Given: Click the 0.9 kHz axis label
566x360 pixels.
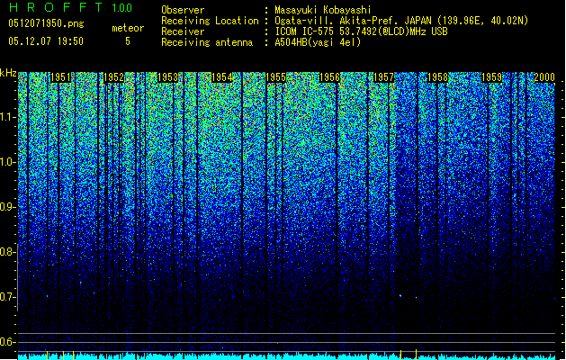Looking at the screenshot, I should (7, 207).
